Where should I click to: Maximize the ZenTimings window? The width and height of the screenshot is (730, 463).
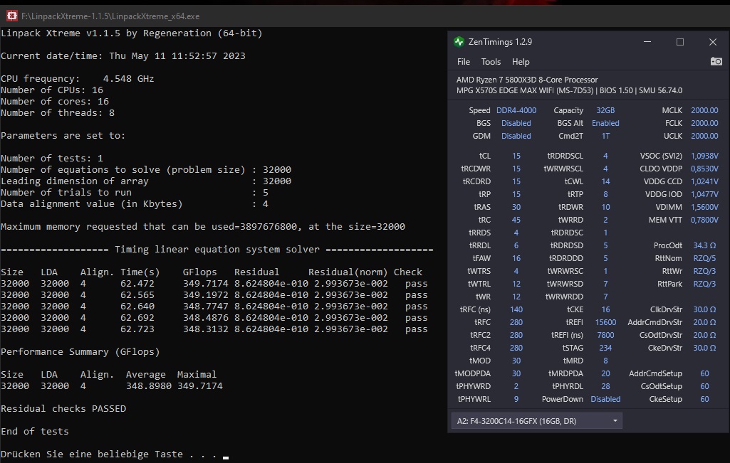click(x=679, y=42)
